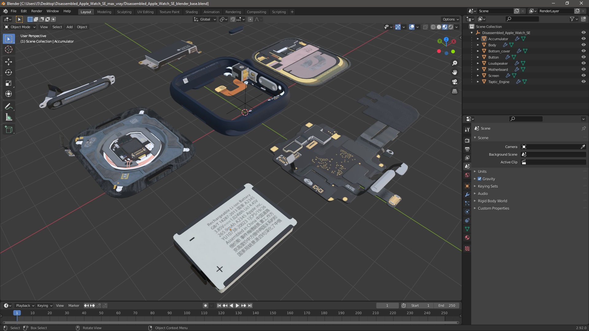Enable the Gravity checkbox
This screenshot has width=589, height=331.
(x=479, y=179)
